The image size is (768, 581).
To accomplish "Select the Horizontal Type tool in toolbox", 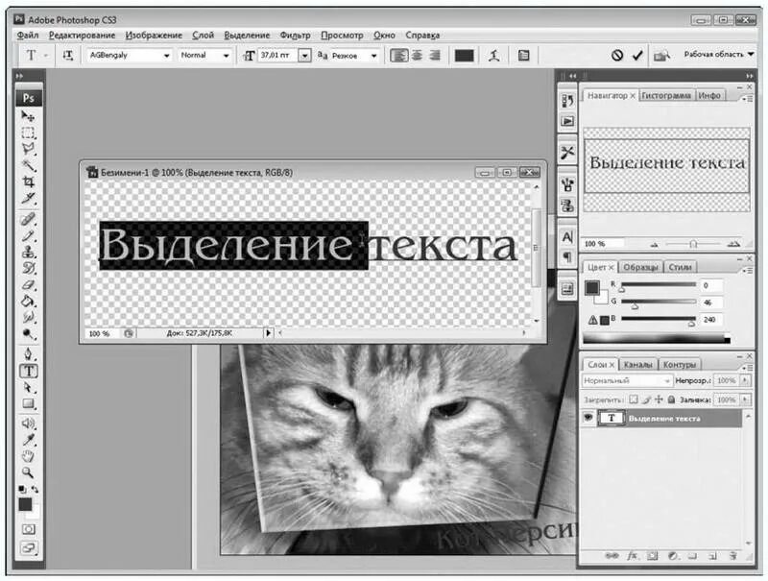I will tap(29, 371).
